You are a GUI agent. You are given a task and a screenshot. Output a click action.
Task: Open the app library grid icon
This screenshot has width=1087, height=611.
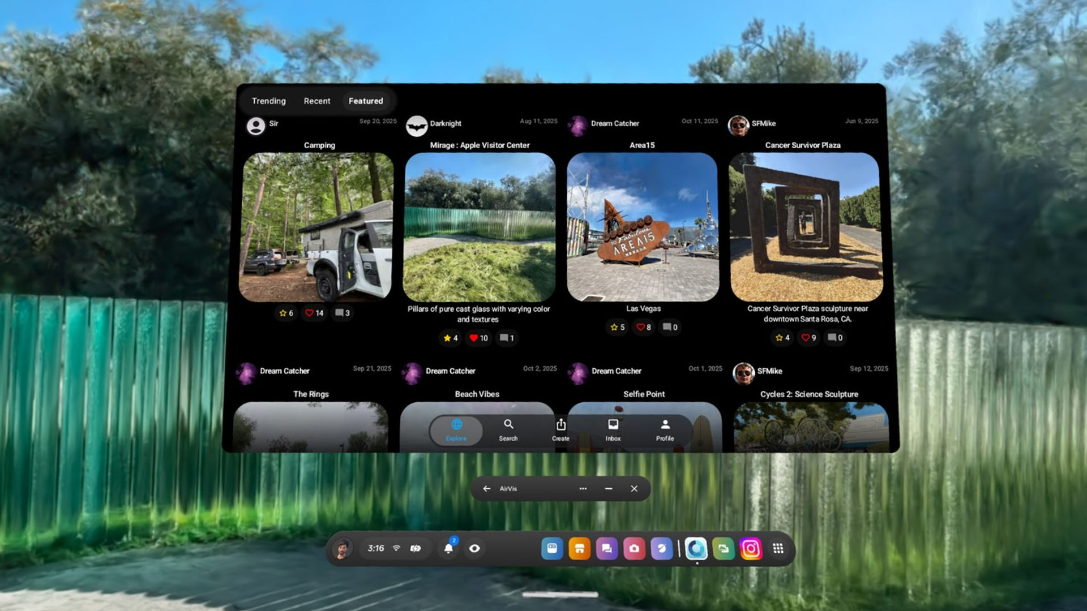pos(778,548)
